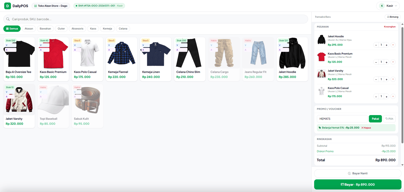Screen dimensions: 404x192
Task: Select the Jaket Varsity product card
Action: point(19,106)
